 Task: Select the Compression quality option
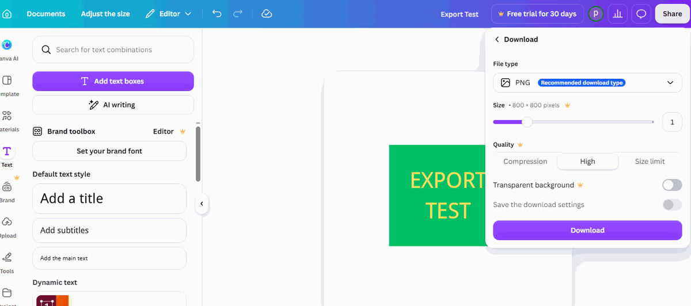click(525, 162)
